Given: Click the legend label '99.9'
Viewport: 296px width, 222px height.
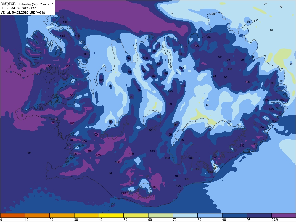Looking at the screenshot, I should [x=274, y=220].
